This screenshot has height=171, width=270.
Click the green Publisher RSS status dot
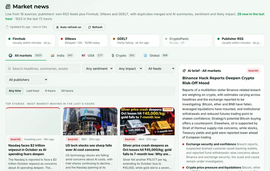coord(219,39)
